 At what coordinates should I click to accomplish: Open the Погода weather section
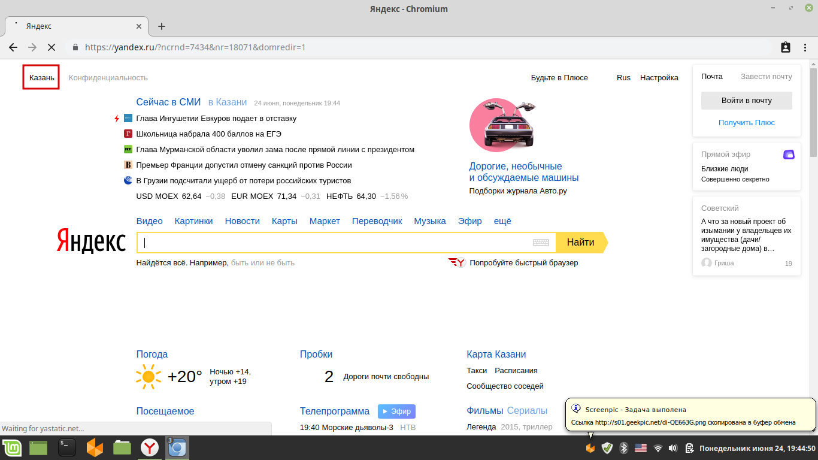click(x=152, y=354)
